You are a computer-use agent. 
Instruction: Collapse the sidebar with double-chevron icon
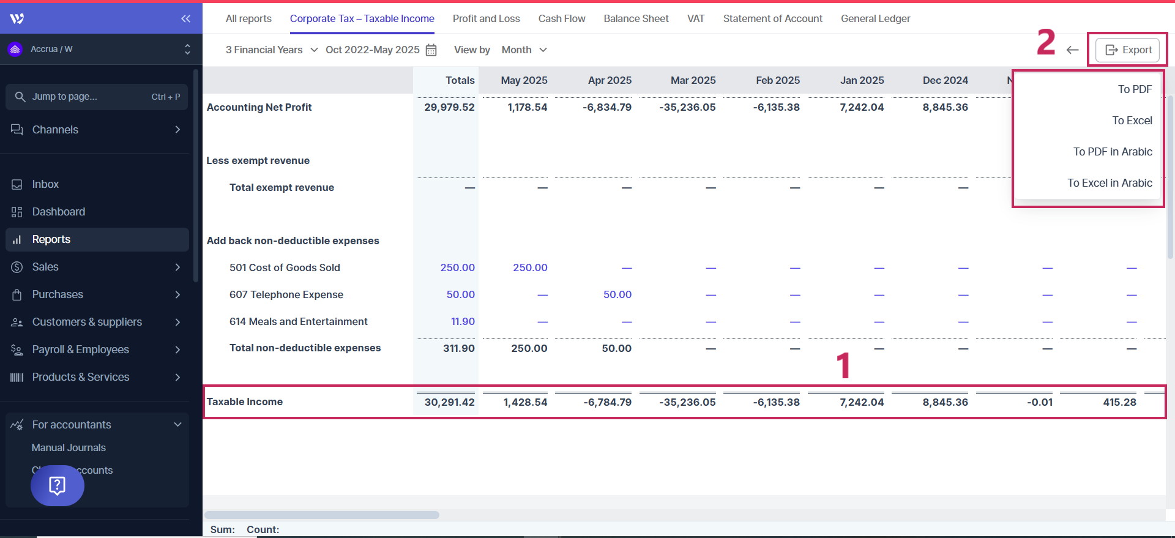[x=186, y=19]
